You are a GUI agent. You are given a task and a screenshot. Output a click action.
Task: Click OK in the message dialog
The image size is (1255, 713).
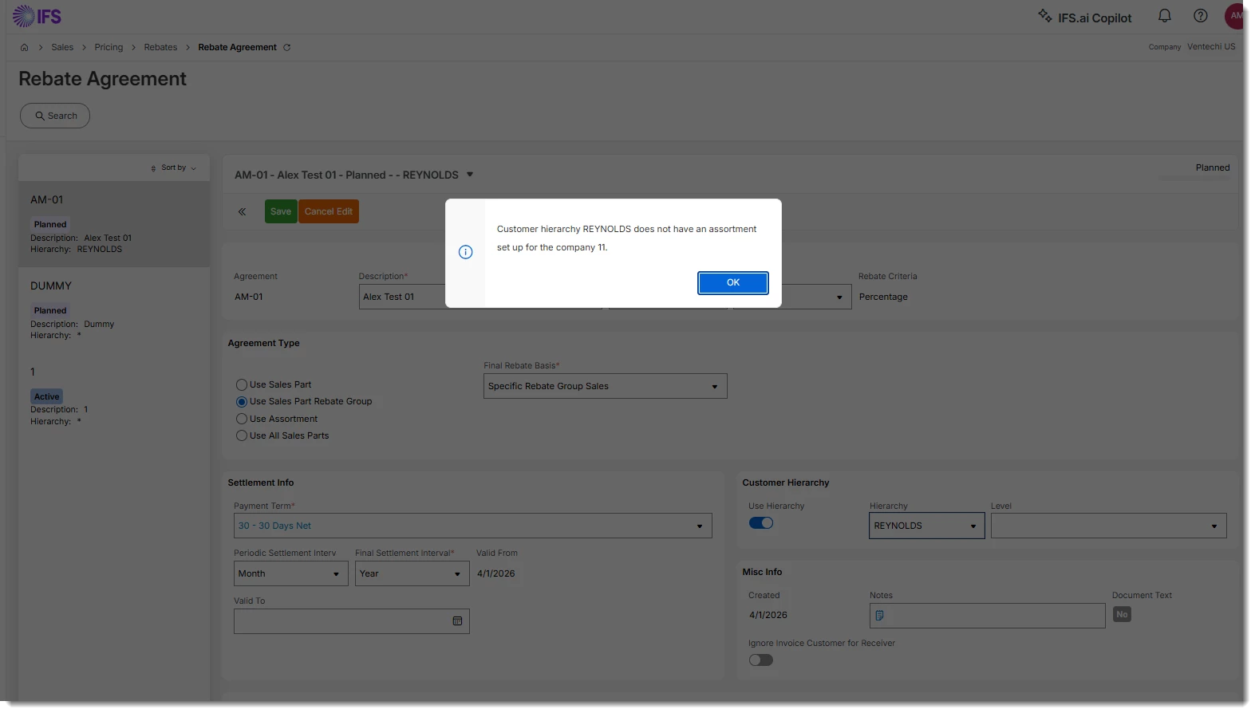pyautogui.click(x=733, y=283)
